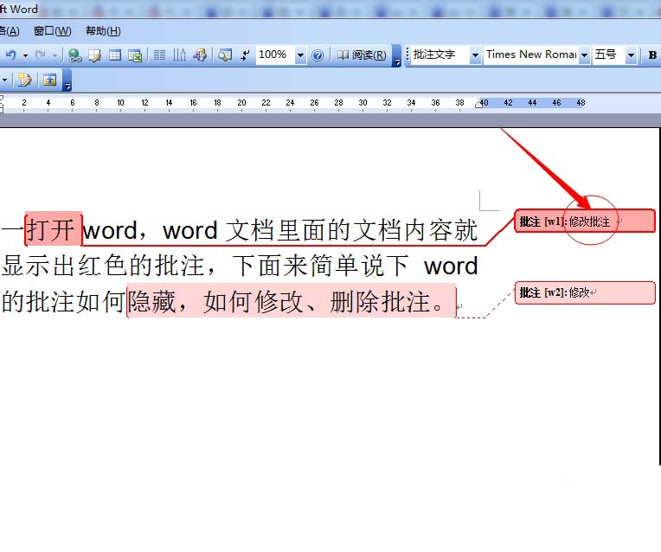Toggle the Drawing toolbar icon
The height and width of the screenshot is (552, 661).
[x=200, y=55]
